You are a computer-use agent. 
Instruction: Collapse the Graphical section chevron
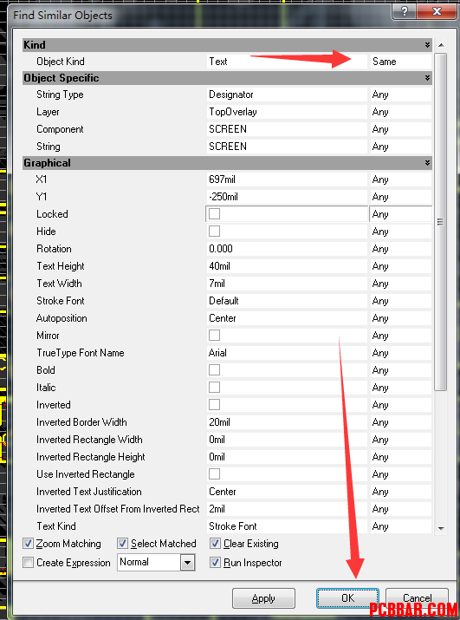[427, 163]
